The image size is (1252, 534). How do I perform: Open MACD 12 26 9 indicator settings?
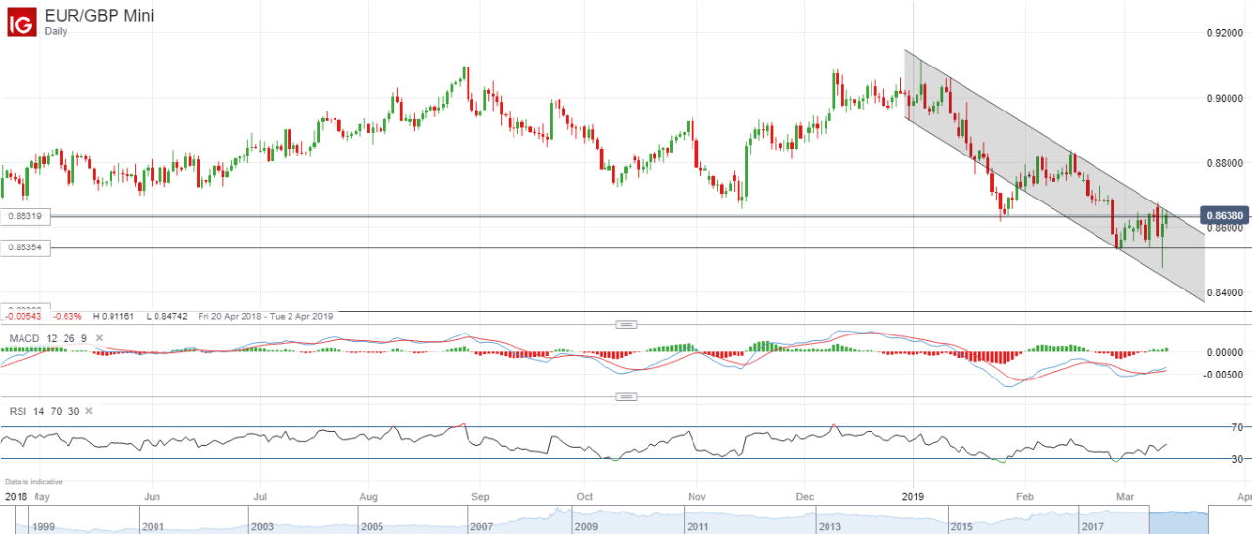tap(48, 338)
